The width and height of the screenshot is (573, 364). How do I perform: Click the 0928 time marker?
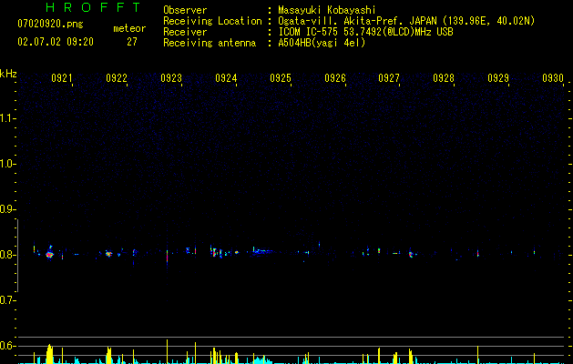(x=444, y=77)
